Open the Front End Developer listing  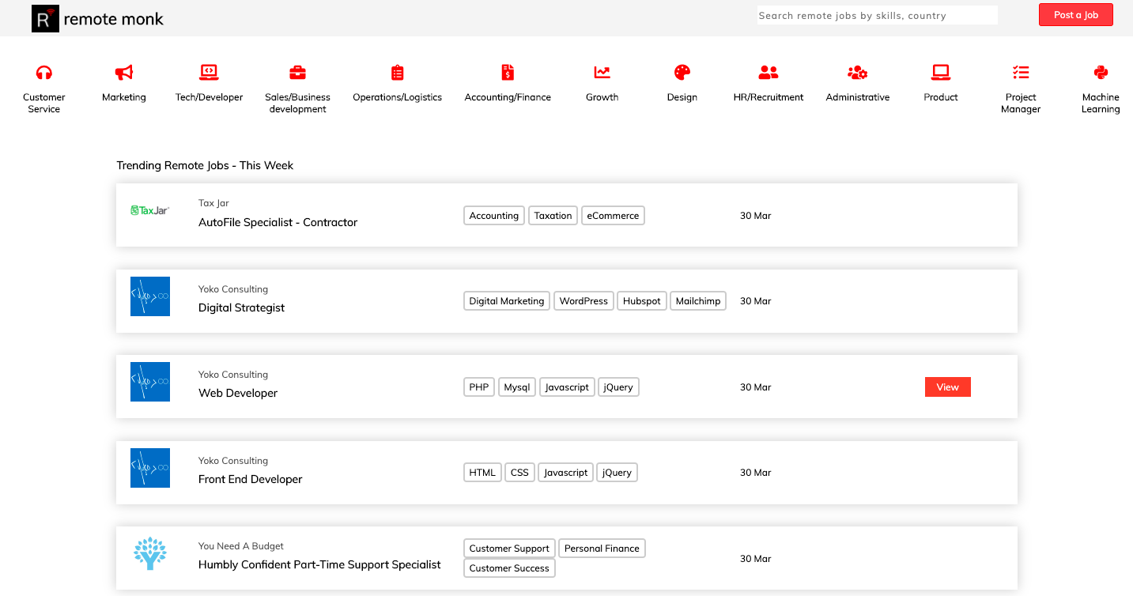[250, 479]
